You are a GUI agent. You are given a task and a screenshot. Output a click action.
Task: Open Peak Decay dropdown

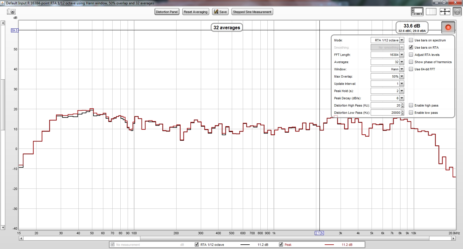point(387,98)
